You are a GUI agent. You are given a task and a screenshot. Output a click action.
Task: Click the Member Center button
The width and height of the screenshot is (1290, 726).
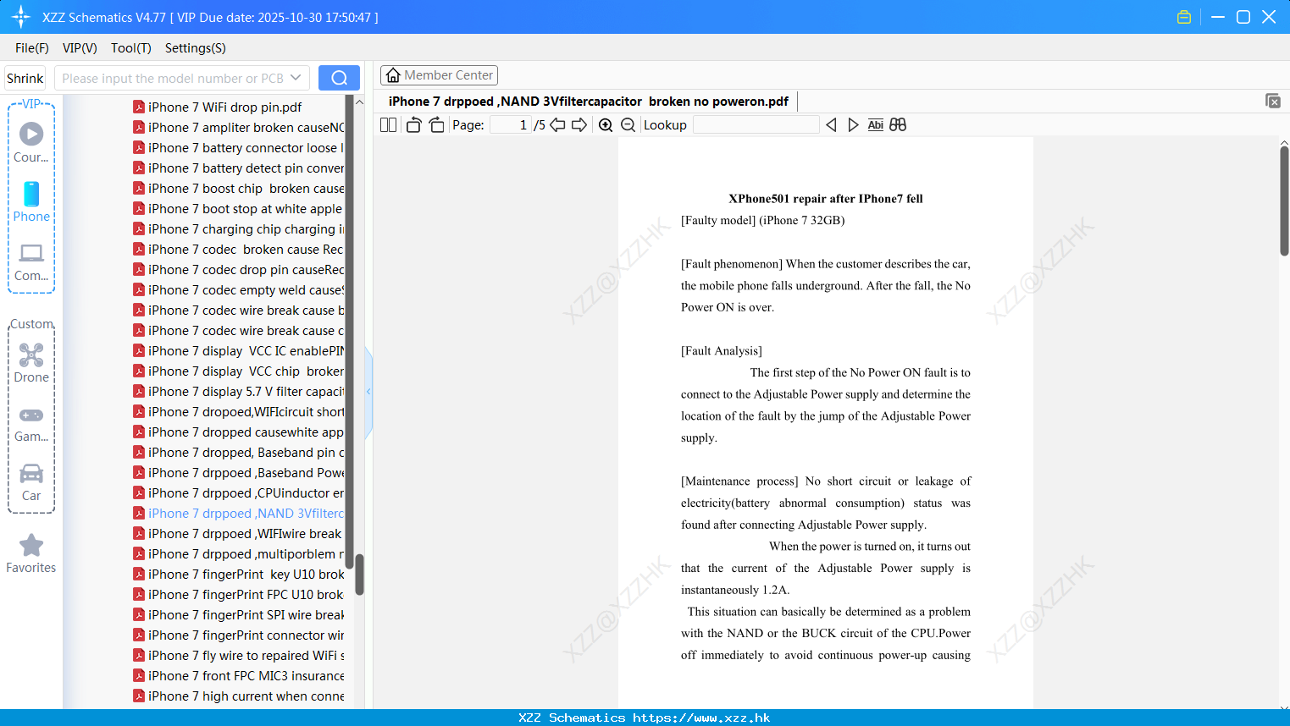[439, 75]
